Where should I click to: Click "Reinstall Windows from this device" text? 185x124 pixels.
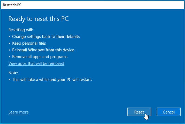coord(43,50)
